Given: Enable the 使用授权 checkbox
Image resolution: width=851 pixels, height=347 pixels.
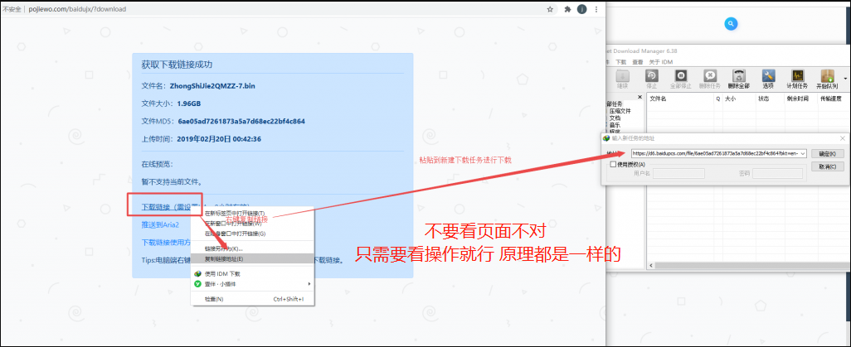Looking at the screenshot, I should tap(613, 164).
